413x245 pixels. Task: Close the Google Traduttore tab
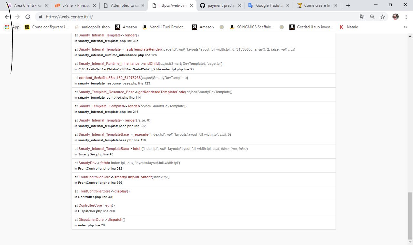[x=288, y=5]
